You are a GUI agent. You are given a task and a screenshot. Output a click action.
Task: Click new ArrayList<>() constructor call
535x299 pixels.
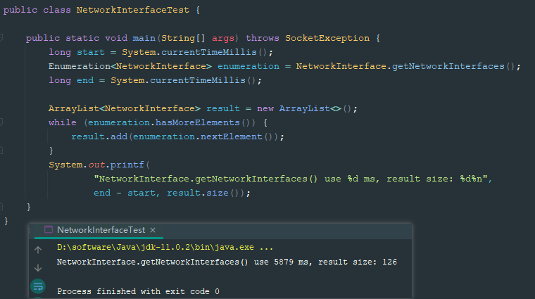point(307,108)
